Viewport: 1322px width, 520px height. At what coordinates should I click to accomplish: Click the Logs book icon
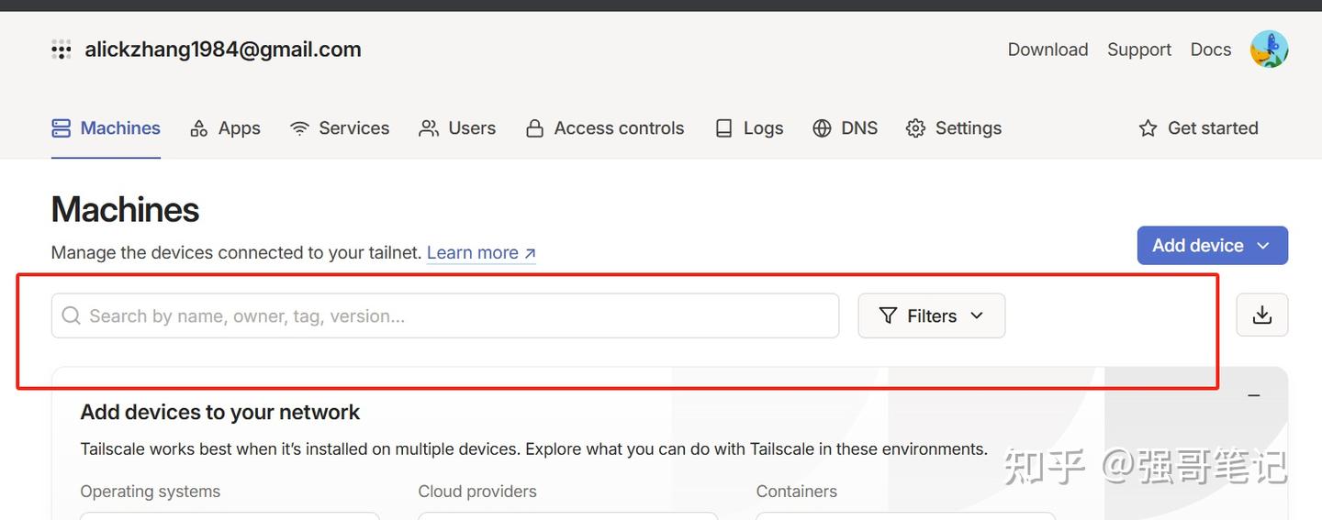(724, 128)
